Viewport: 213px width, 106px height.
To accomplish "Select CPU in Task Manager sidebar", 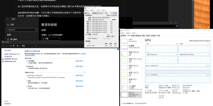I will point(131,41).
